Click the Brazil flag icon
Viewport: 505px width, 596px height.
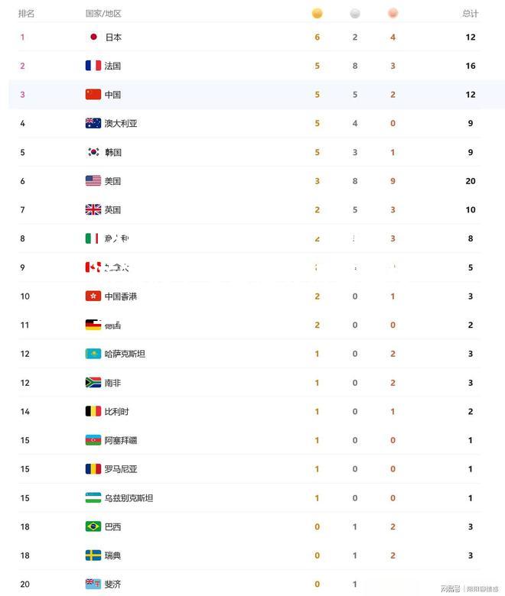(x=93, y=526)
